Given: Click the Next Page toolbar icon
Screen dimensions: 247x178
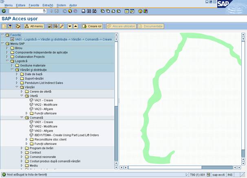Looking at the screenshot, I should pos(113,11).
